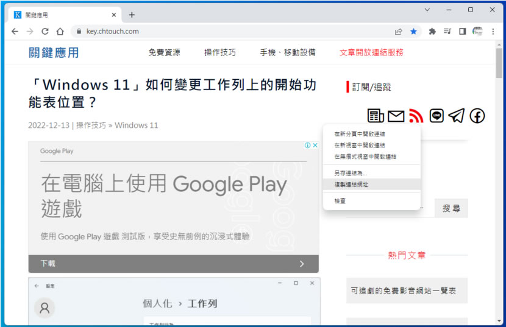Click the newsletter subscribe icon
Screen dimensions: 506x327
point(376,116)
